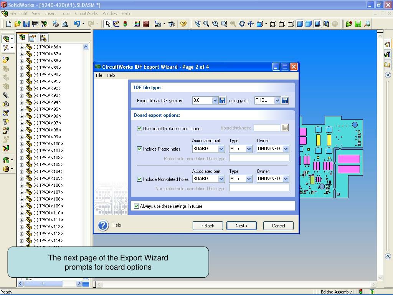
Task: Click the Next button in wizard
Action: click(x=241, y=226)
